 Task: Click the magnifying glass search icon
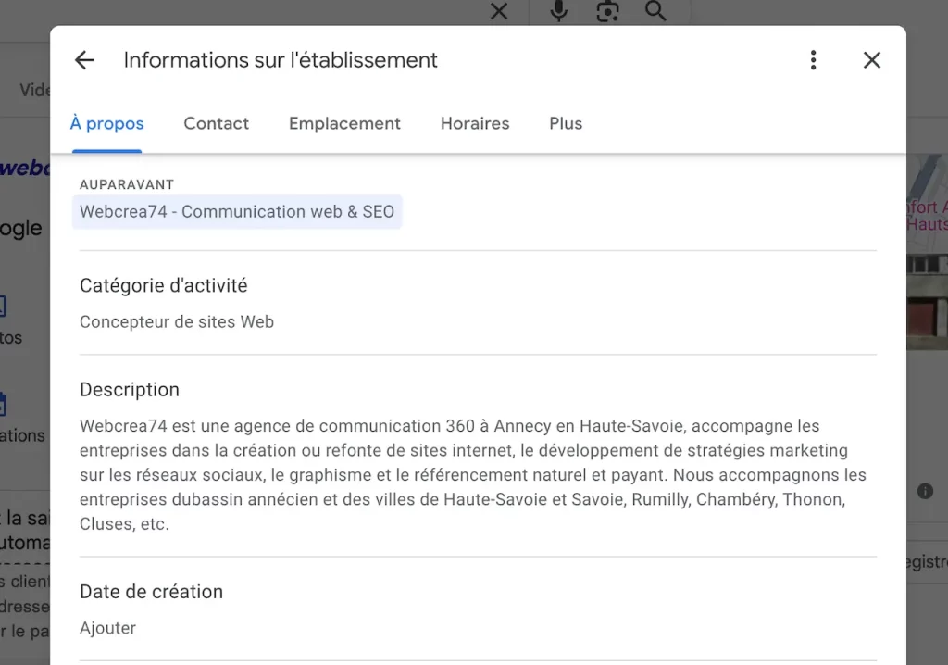(x=655, y=11)
